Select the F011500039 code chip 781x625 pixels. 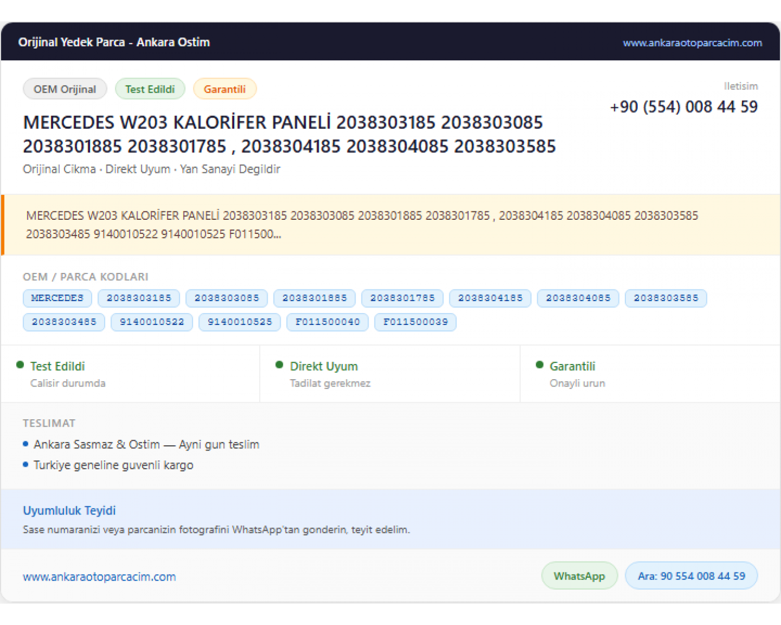pyautogui.click(x=415, y=322)
